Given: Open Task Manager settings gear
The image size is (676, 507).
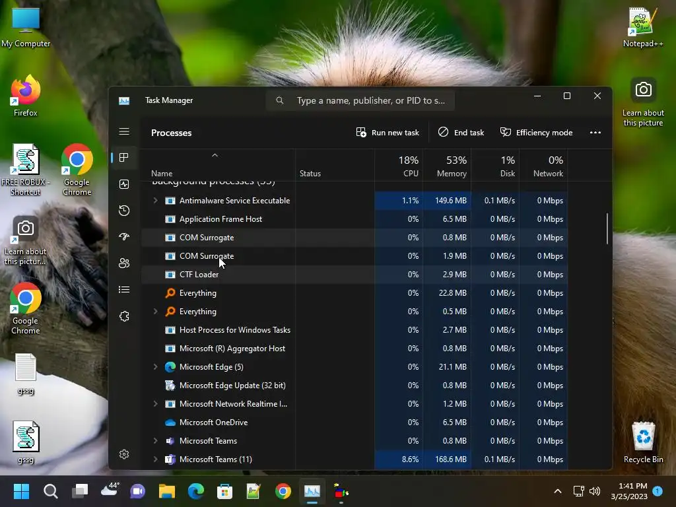Looking at the screenshot, I should 124,454.
